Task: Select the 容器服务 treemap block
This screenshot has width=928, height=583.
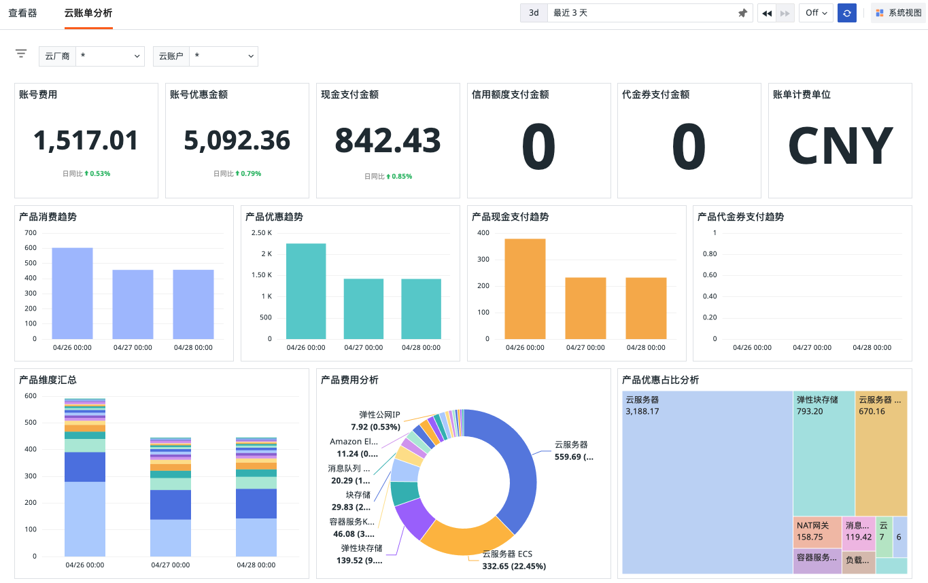Action: [817, 561]
